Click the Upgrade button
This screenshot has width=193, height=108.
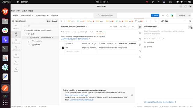tap(182, 16)
